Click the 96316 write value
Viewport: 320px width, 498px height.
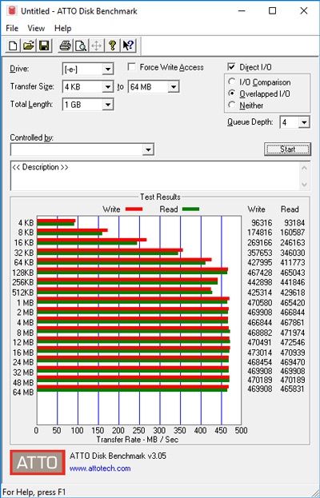(262, 223)
